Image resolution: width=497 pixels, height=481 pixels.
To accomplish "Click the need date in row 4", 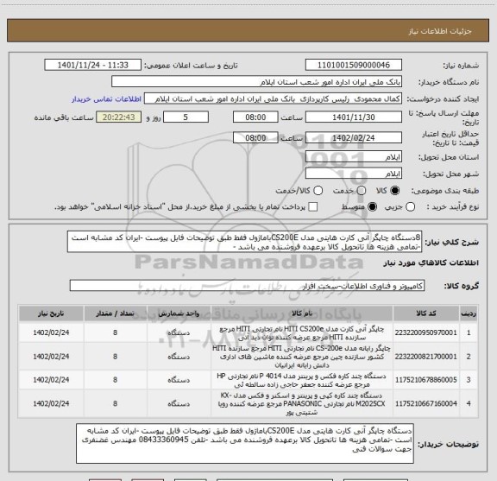I will tap(51, 403).
